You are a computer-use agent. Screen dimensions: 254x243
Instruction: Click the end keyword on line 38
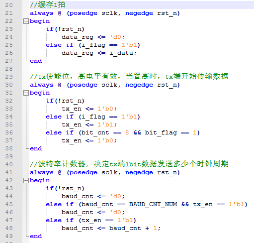(x=36, y=148)
